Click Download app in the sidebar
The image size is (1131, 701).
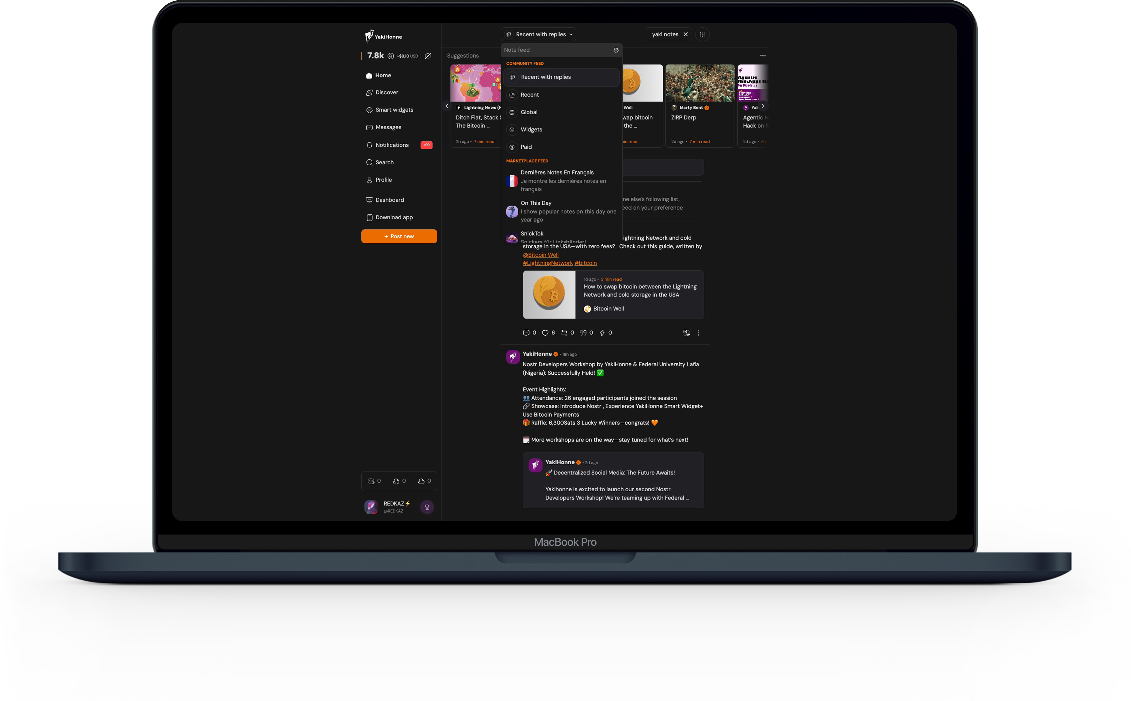click(x=399, y=218)
